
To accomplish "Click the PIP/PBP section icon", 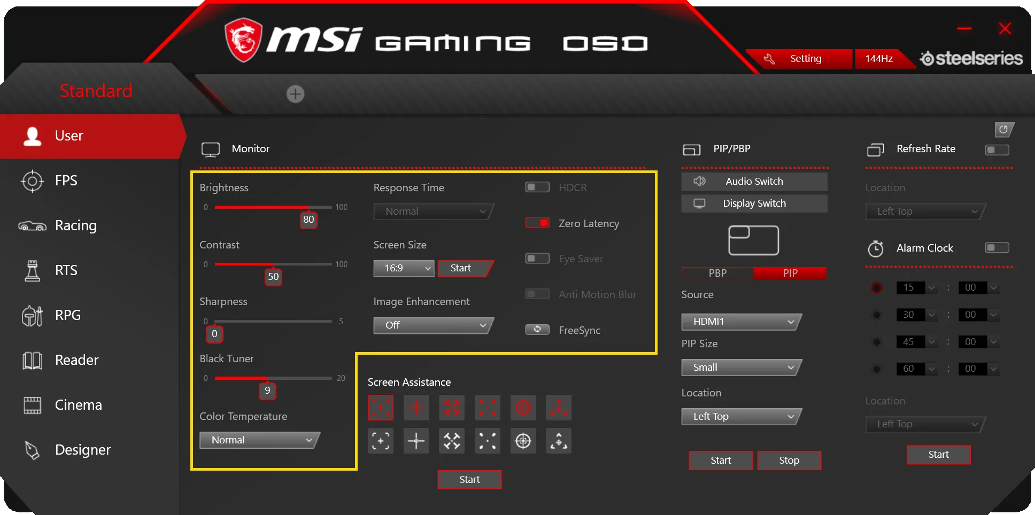I will click(x=691, y=150).
